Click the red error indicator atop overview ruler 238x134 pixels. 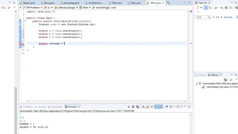coord(191,12)
